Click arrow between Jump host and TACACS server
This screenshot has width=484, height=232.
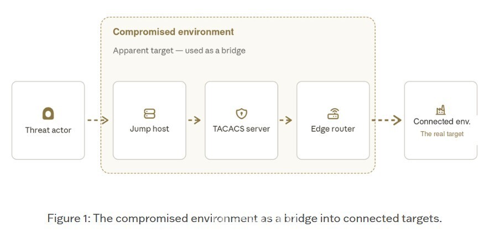[195, 120]
